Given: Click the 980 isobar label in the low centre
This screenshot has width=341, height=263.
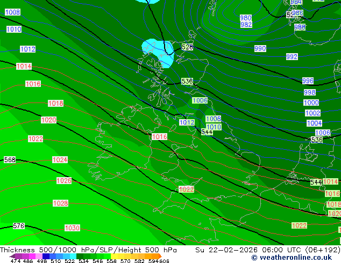Looking at the screenshot, I should coord(246,18).
